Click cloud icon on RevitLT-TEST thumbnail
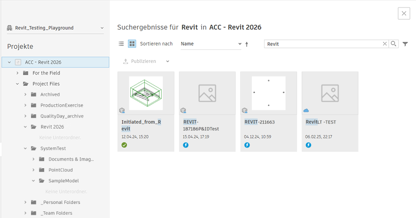 306,110
